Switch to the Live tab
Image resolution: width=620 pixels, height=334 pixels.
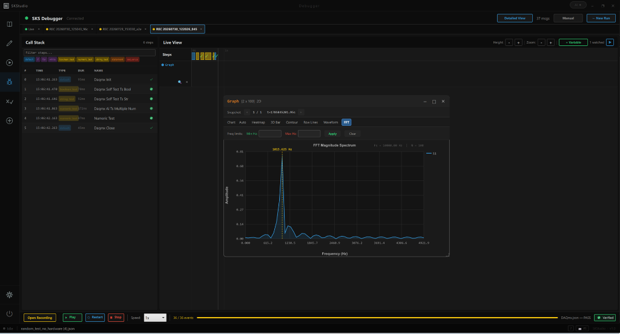click(x=31, y=29)
